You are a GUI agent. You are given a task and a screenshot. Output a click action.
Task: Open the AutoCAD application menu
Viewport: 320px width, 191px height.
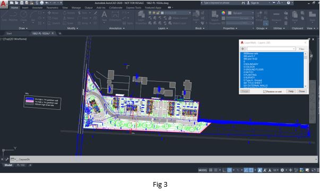pos(4,4)
